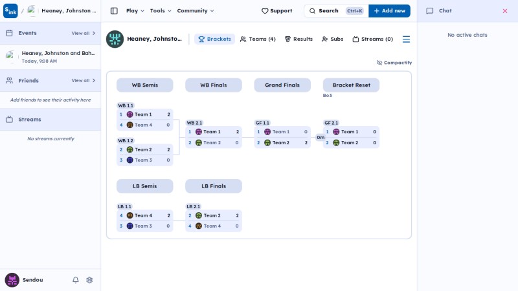Open match WB 1.1 Team 1 row
The image size is (518, 291).
144,114
